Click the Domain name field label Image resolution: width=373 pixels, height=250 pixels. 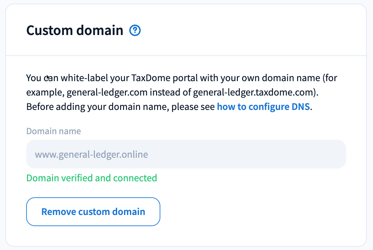click(53, 131)
